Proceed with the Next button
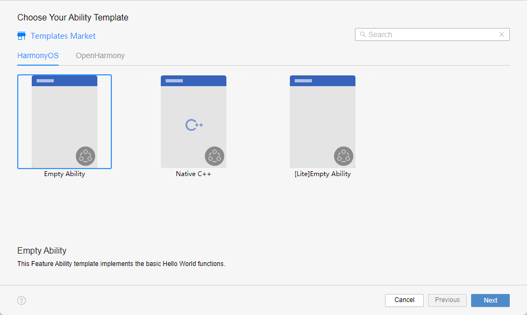527x315 pixels. click(x=490, y=300)
